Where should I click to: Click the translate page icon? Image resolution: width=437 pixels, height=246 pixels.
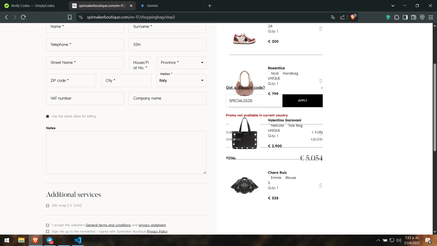pyautogui.click(x=333, y=17)
